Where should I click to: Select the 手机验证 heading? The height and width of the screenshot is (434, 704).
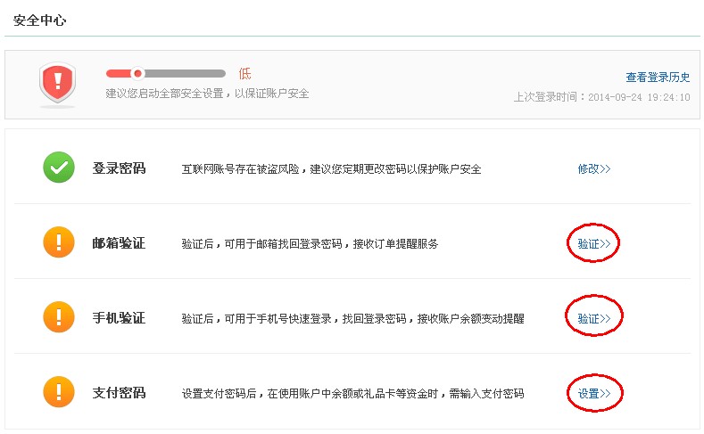coord(119,318)
